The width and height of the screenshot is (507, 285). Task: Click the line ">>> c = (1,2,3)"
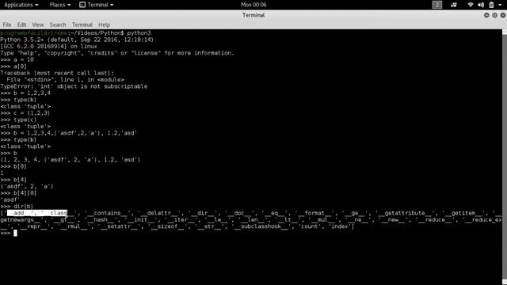tap(25, 113)
